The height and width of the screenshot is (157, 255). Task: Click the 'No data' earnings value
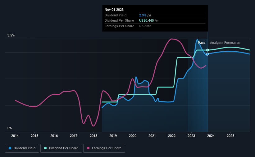(x=145, y=26)
